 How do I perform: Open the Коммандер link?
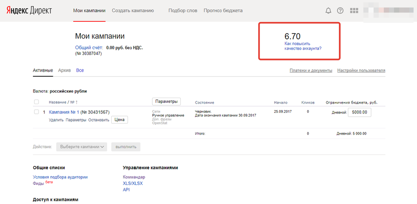pyautogui.click(x=134, y=177)
